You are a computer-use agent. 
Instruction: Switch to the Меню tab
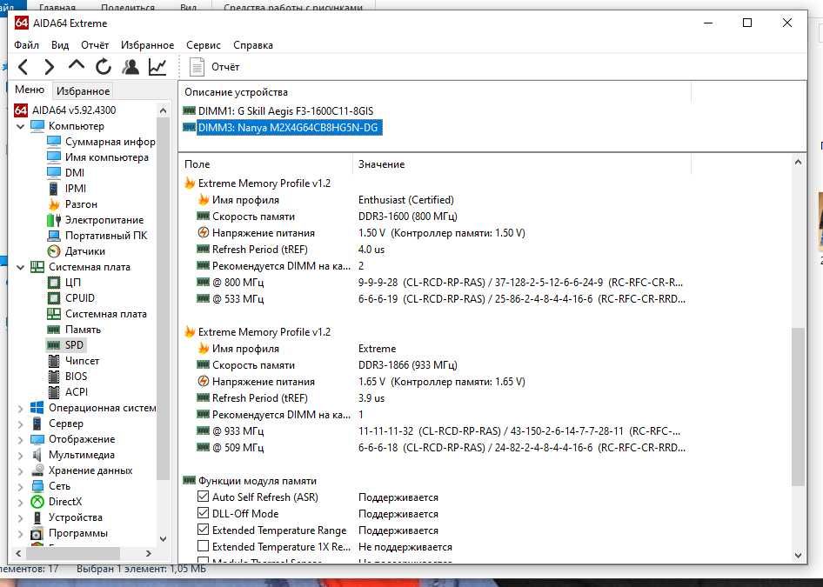pyautogui.click(x=30, y=90)
